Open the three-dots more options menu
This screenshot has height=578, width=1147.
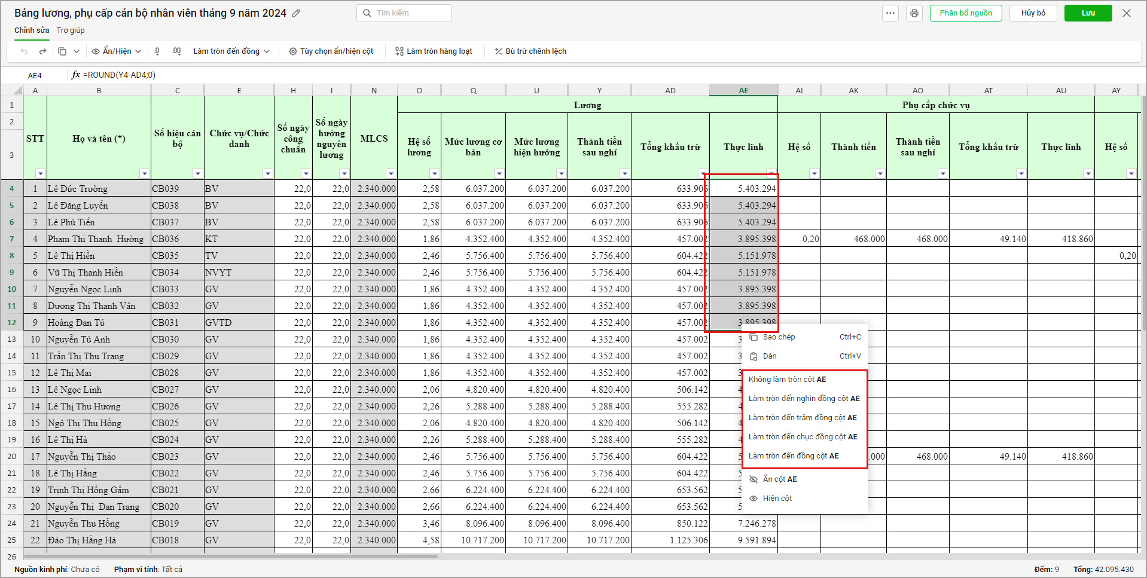(890, 13)
